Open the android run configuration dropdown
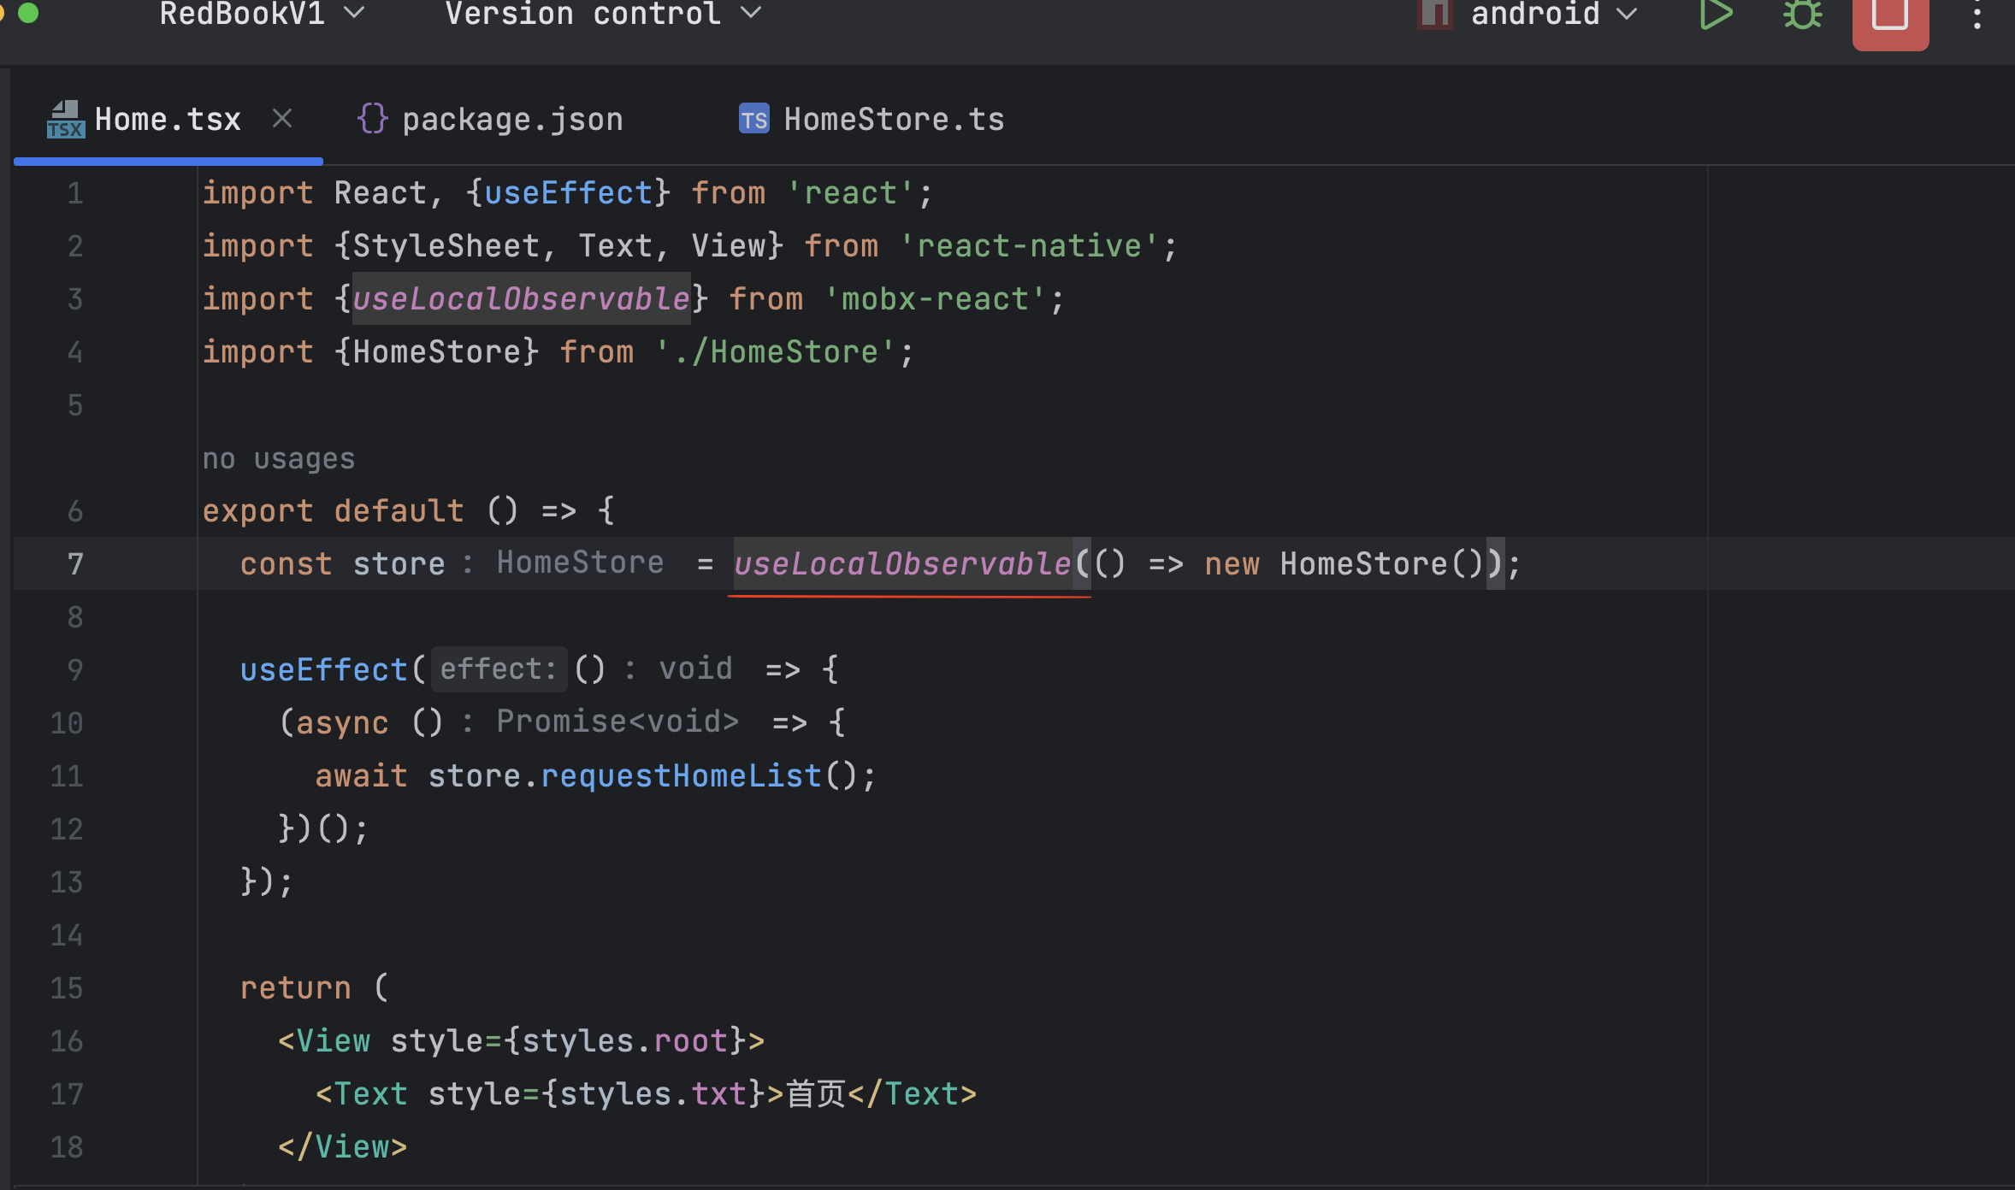The width and height of the screenshot is (2015, 1190). pyautogui.click(x=1553, y=14)
